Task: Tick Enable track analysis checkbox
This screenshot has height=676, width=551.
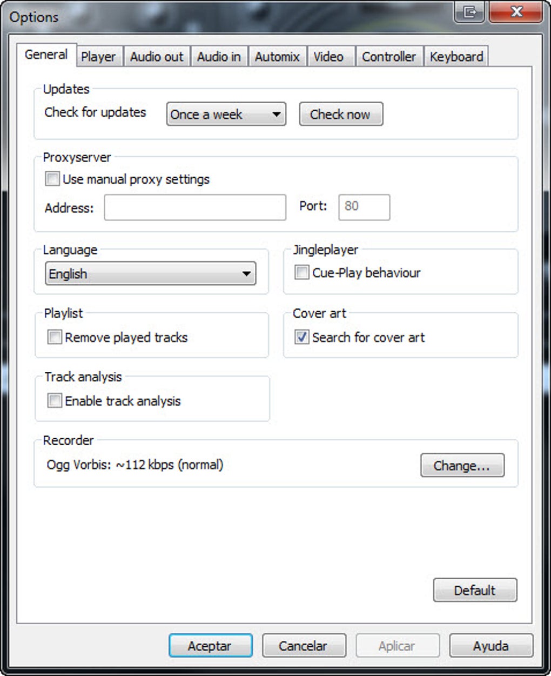Action: tap(55, 401)
